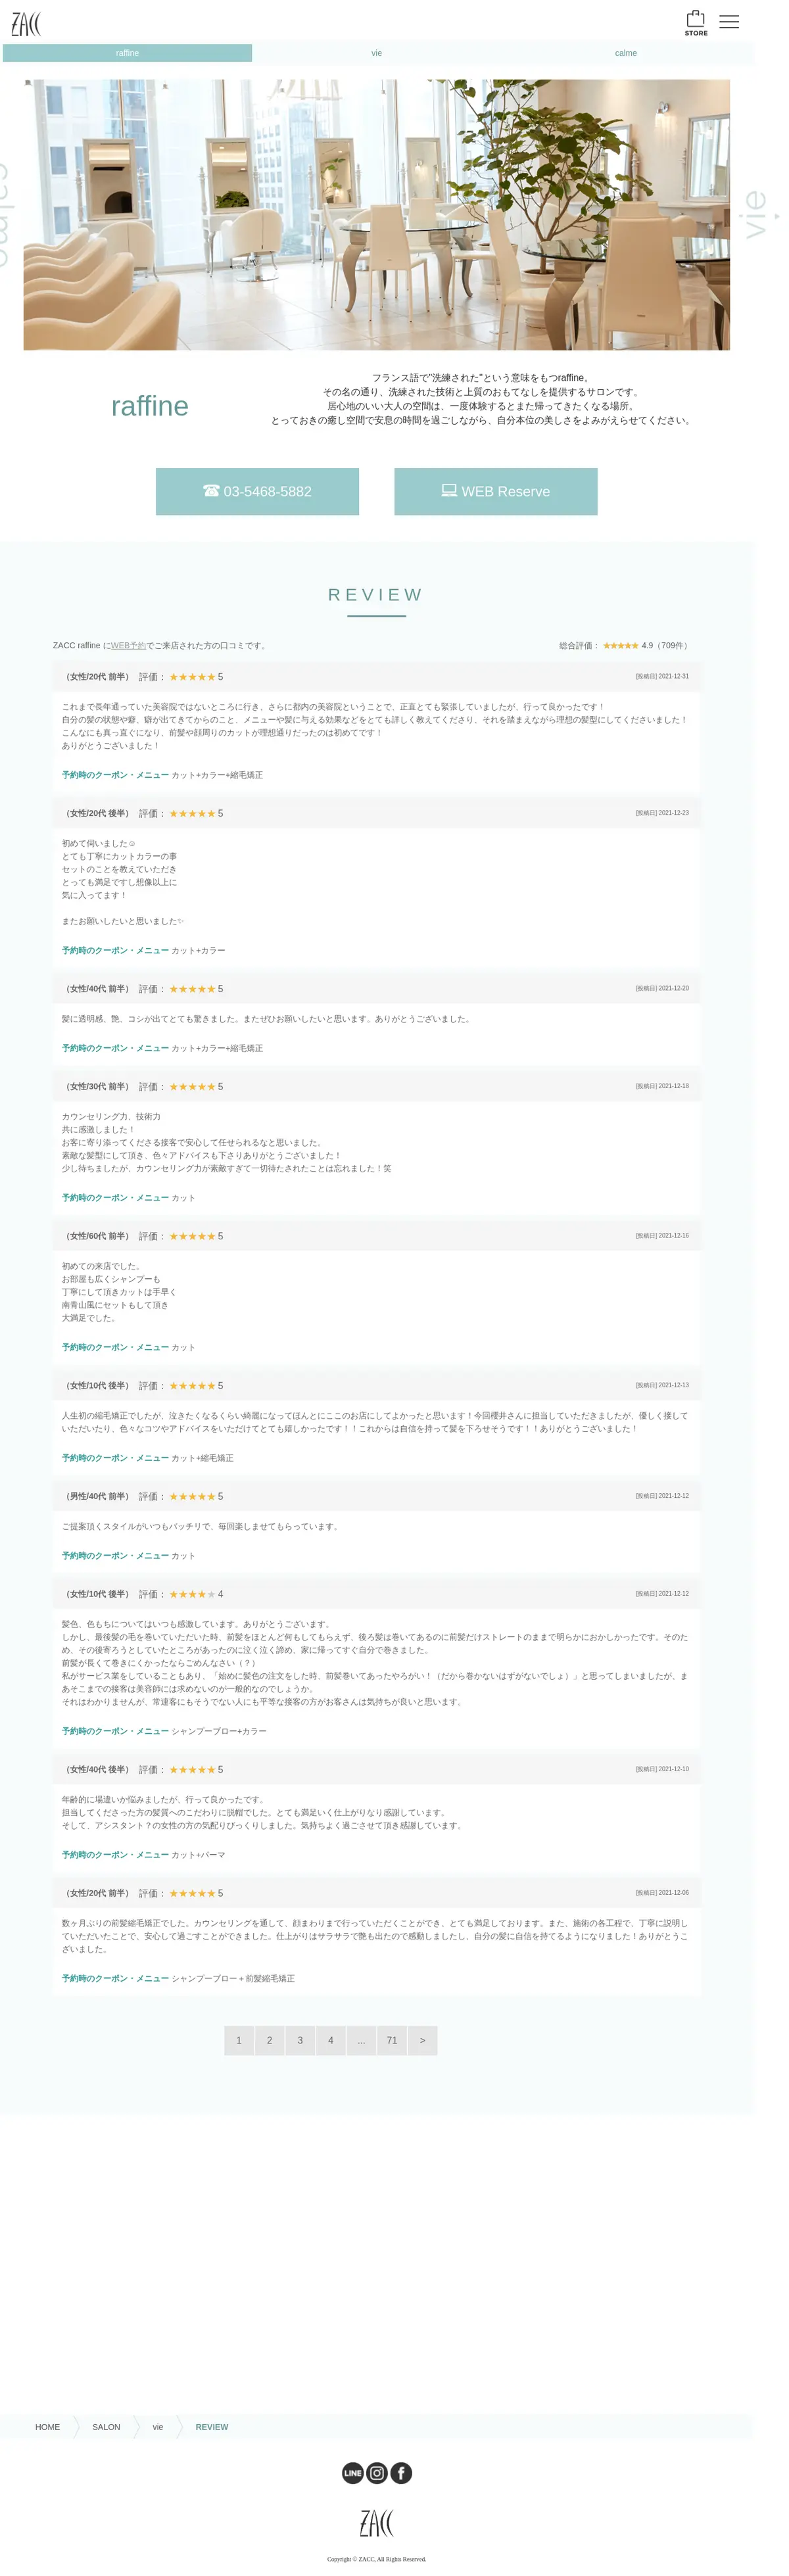Open vie in the breadcrumb
This screenshot has height=2576, width=789.
tap(157, 2427)
